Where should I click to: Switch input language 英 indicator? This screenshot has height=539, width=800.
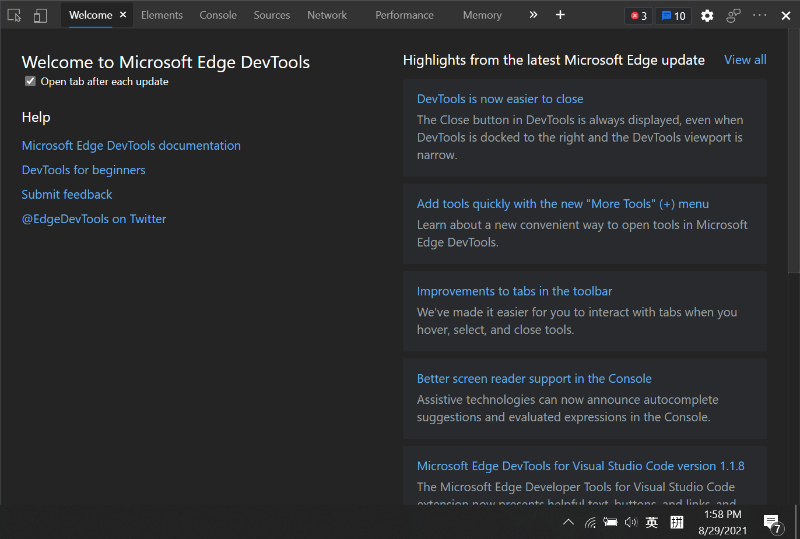coord(652,522)
